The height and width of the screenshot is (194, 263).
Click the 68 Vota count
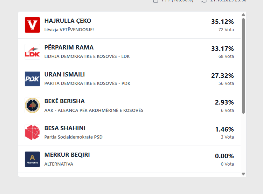click(x=226, y=56)
